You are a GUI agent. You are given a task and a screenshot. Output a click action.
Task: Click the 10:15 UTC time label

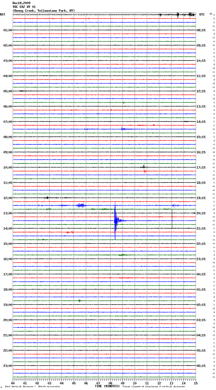[x=201, y=61]
